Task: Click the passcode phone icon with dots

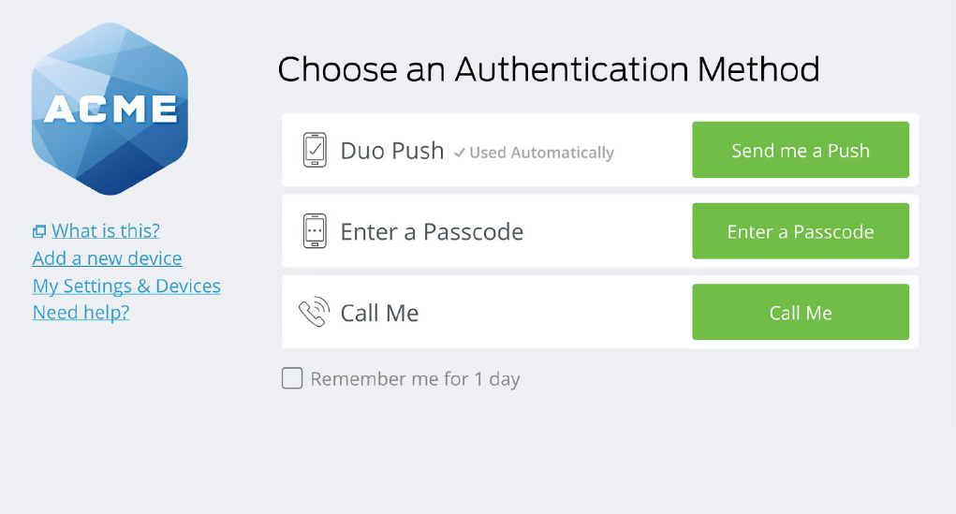Action: point(316,231)
